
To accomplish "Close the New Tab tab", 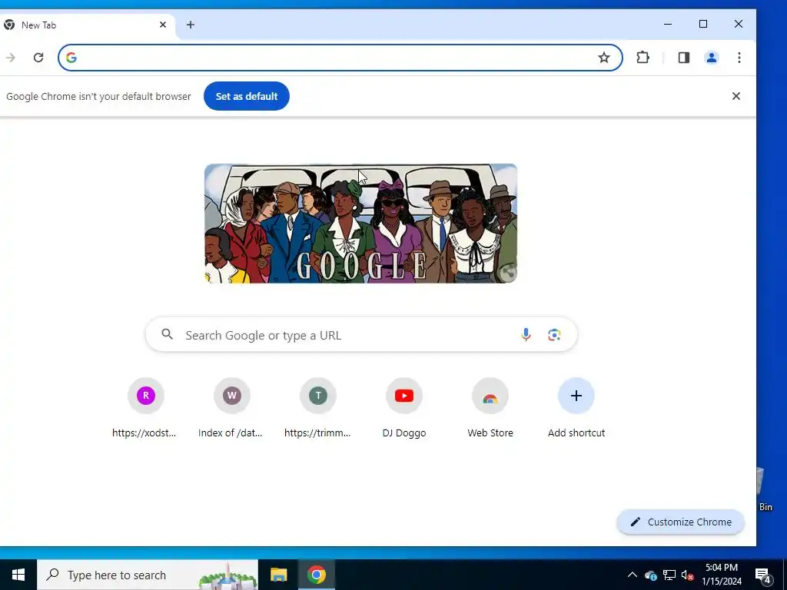I will pyautogui.click(x=163, y=25).
